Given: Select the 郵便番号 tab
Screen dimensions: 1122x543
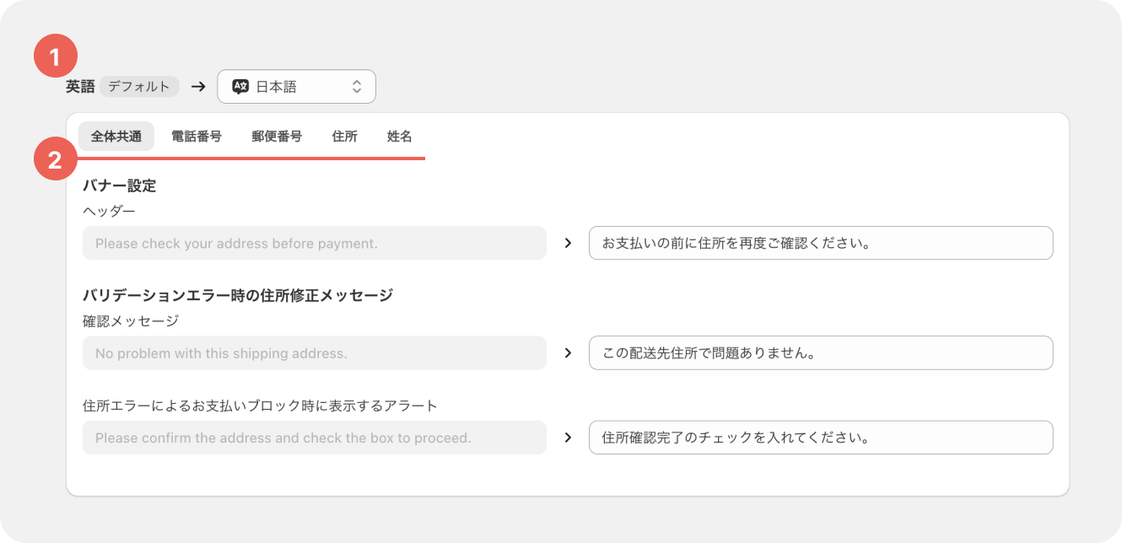Looking at the screenshot, I should (x=277, y=136).
